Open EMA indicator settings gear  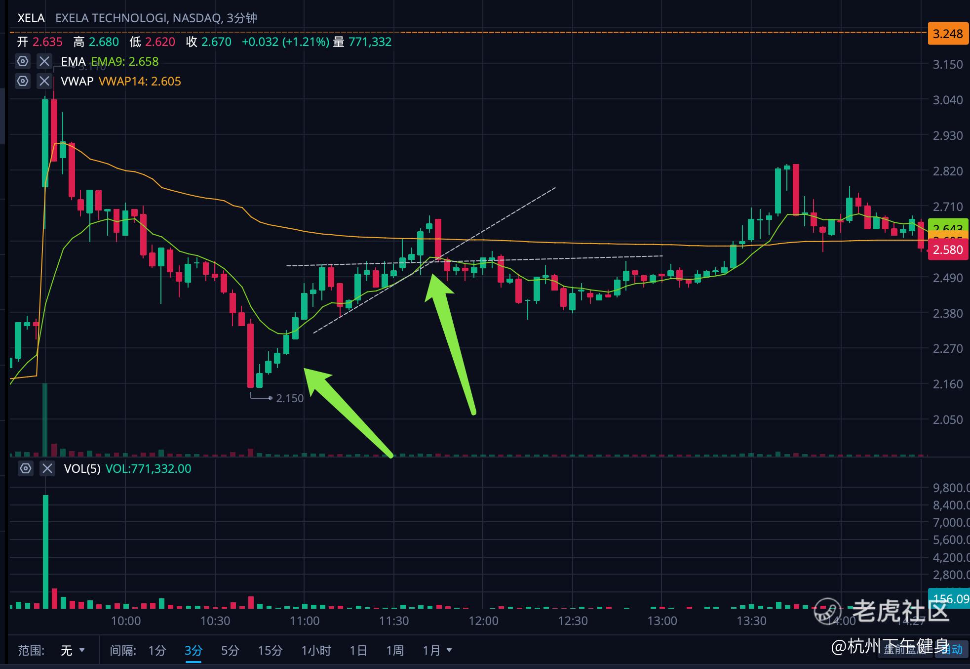23,61
